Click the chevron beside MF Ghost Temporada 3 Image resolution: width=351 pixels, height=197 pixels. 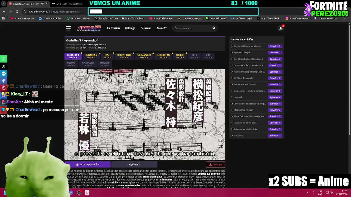(232, 78)
